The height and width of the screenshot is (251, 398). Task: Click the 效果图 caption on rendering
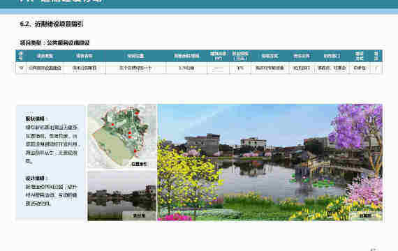click(x=365, y=215)
